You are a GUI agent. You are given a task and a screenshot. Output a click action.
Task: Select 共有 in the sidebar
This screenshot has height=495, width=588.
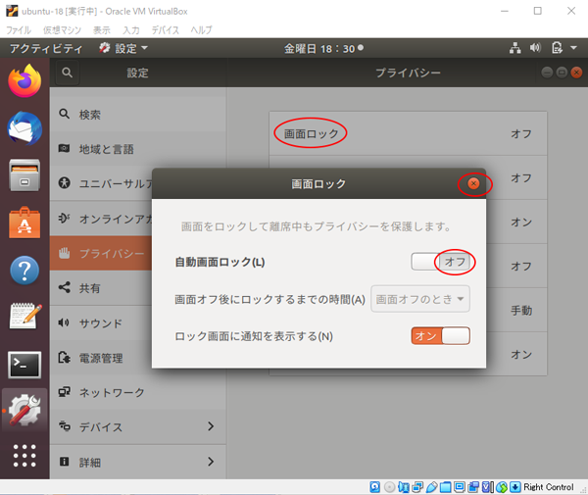[x=101, y=288]
